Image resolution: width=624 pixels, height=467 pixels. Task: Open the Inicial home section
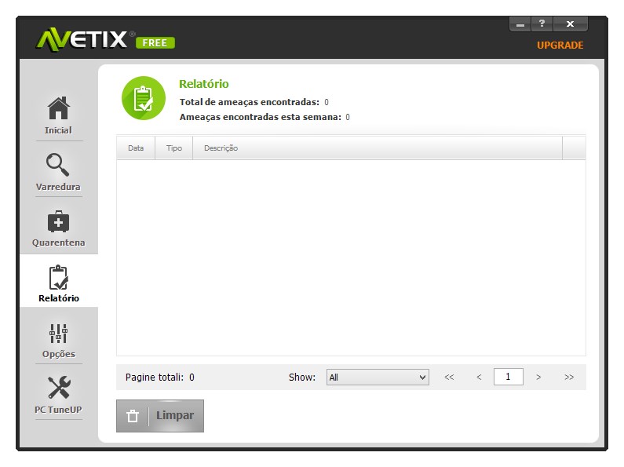[59, 115]
